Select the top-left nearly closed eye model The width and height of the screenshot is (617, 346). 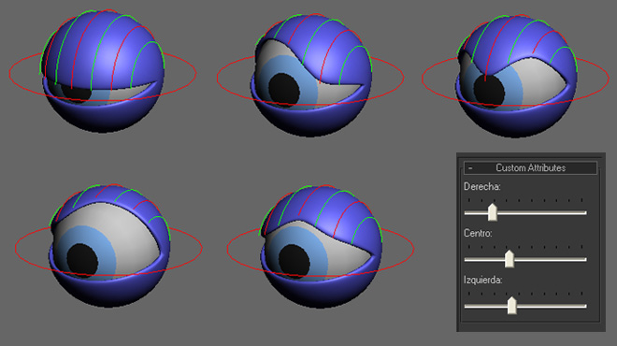tap(103, 71)
